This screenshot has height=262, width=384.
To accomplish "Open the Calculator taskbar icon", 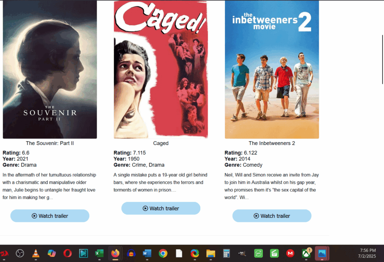I will [226, 253].
